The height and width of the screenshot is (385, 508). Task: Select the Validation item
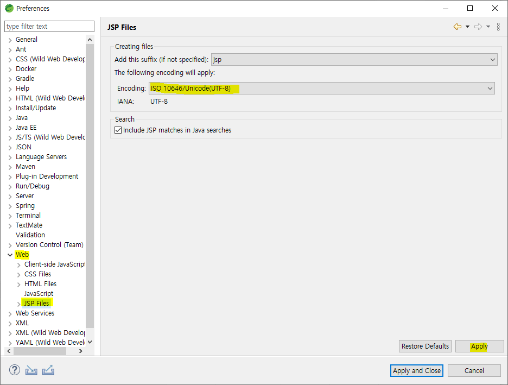pos(30,235)
